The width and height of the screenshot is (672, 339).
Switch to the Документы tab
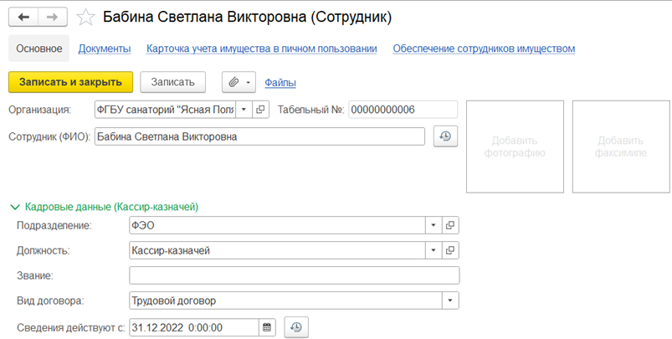click(x=105, y=49)
